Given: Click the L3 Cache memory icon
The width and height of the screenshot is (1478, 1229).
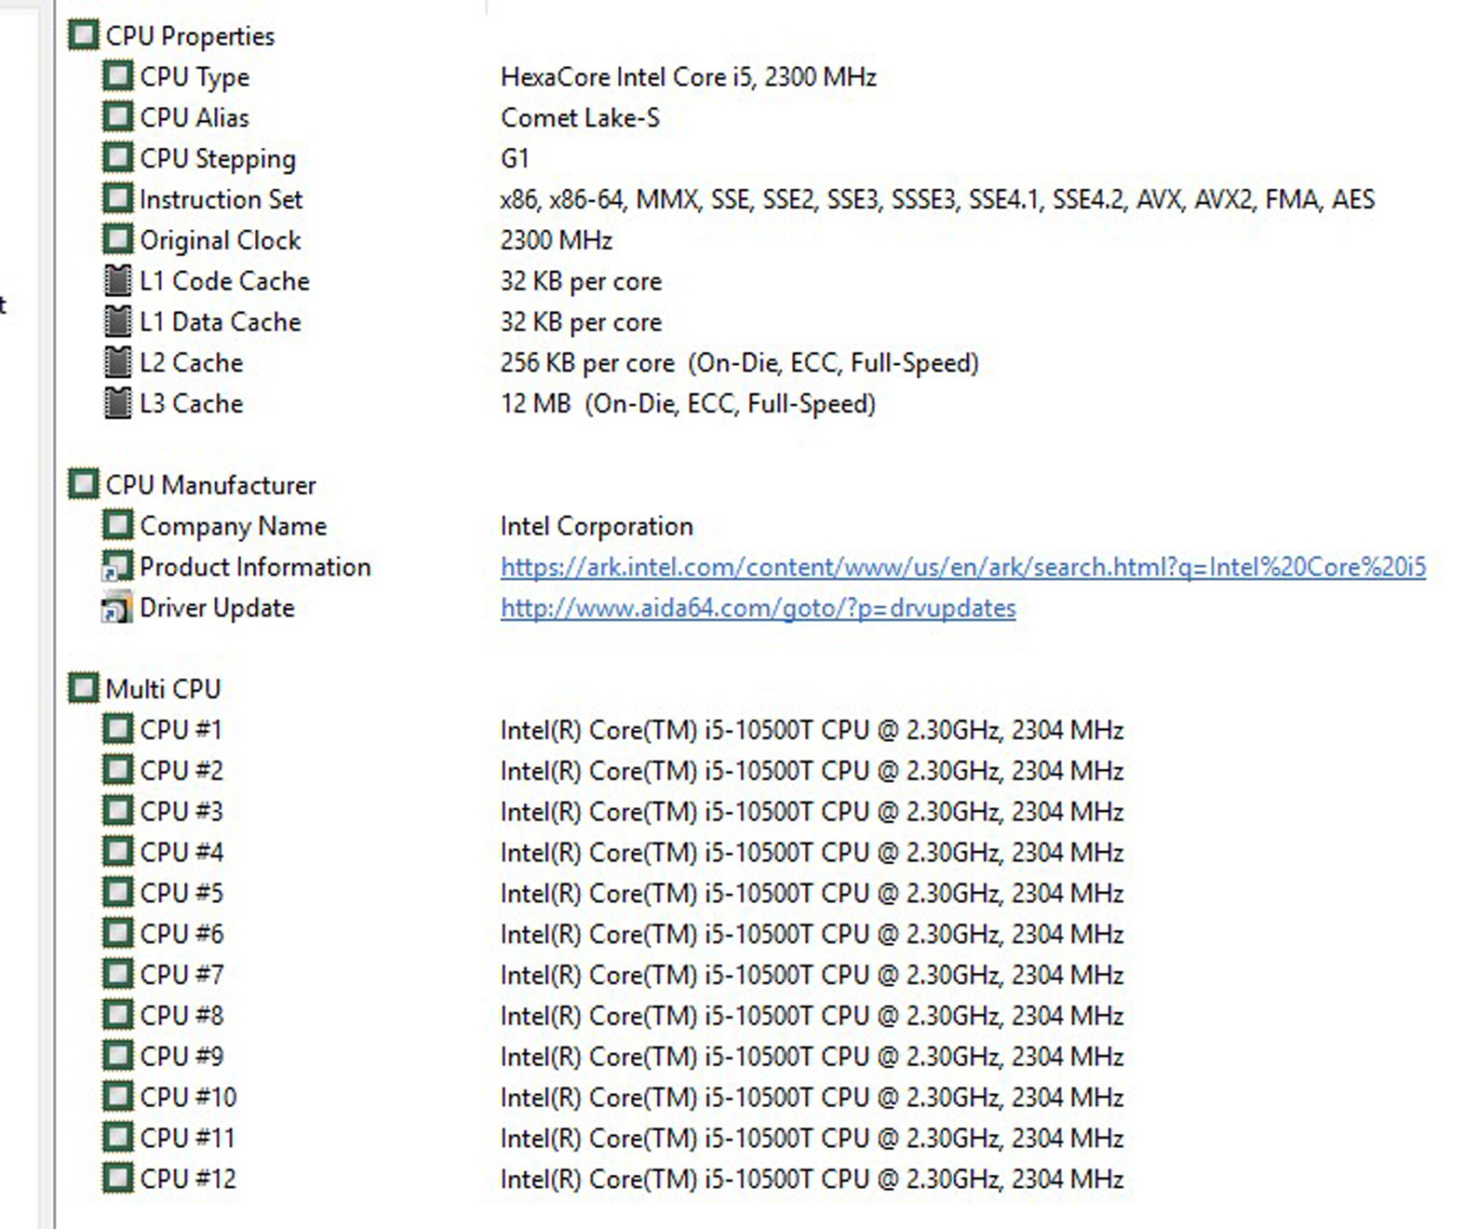Looking at the screenshot, I should pyautogui.click(x=117, y=403).
